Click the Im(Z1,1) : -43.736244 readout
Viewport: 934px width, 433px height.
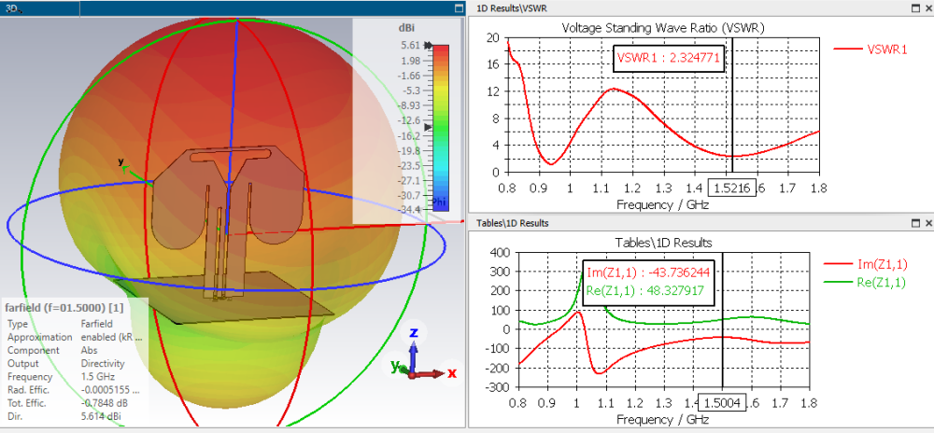pos(648,272)
